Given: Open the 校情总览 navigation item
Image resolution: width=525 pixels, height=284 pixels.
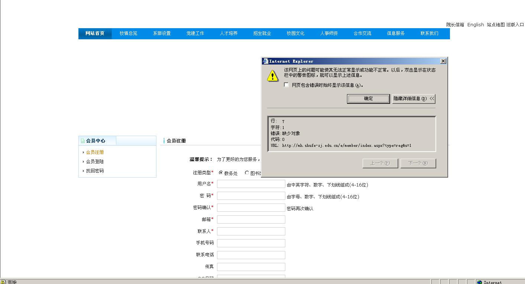Looking at the screenshot, I should pos(128,33).
